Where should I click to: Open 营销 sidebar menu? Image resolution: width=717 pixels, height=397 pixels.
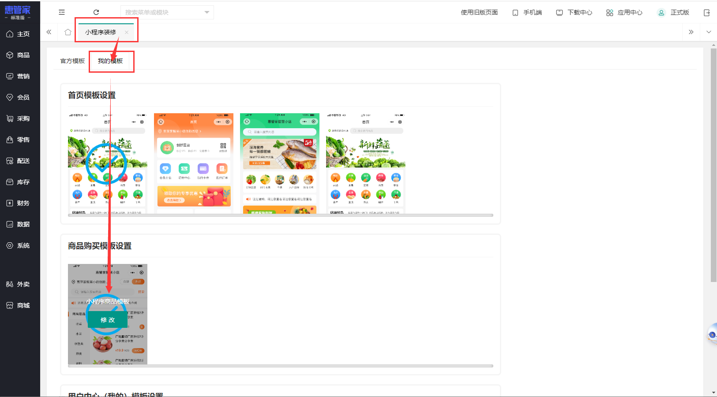20,76
